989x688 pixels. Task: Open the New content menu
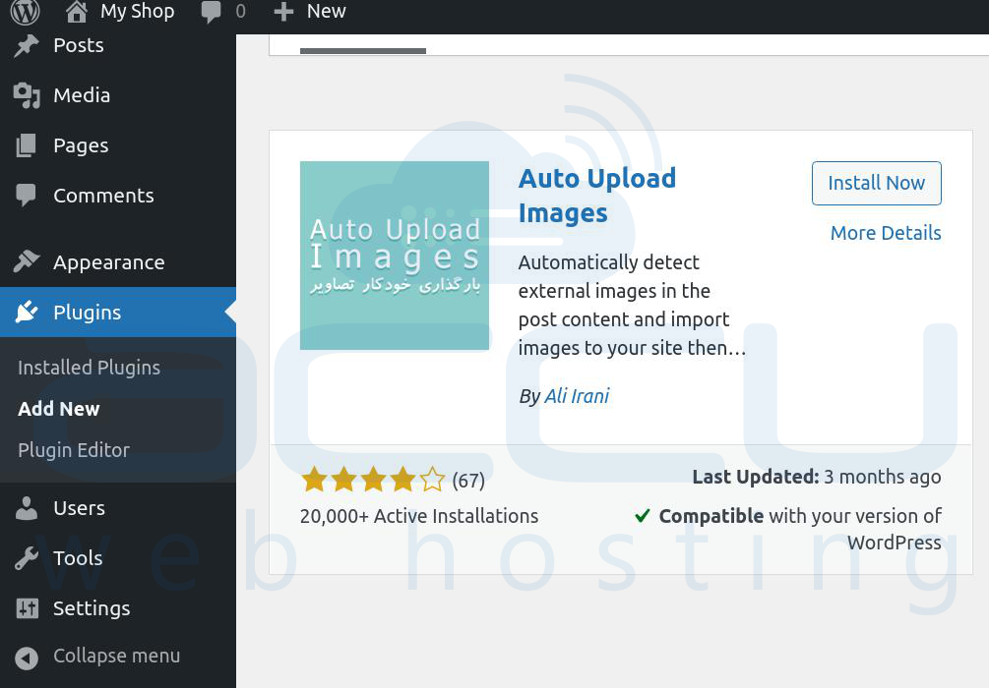click(326, 12)
